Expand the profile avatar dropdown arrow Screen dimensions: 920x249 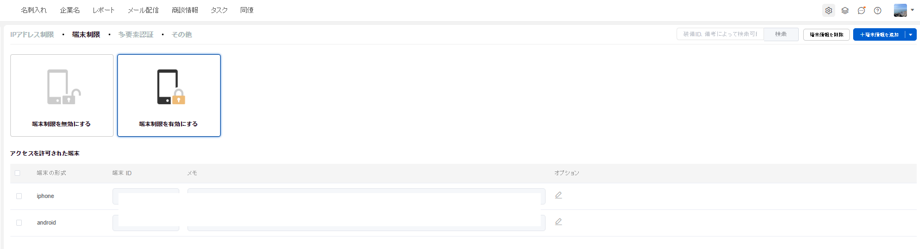coord(912,10)
